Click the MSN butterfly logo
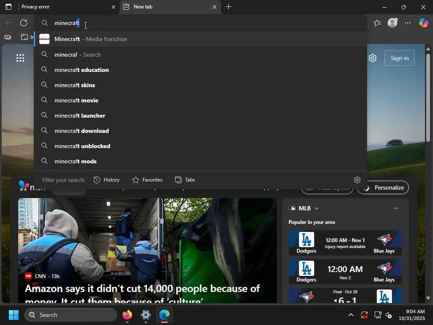Screen dimensions: 433x325 pyautogui.click(x=24, y=186)
